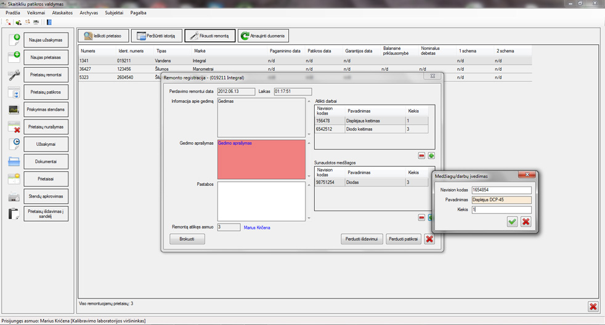Cancel material entry with red X

coord(526,222)
